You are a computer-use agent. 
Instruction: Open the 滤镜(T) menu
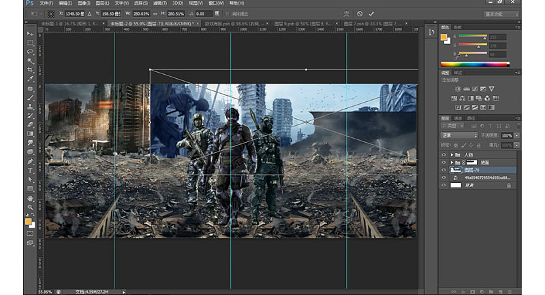(160, 3)
